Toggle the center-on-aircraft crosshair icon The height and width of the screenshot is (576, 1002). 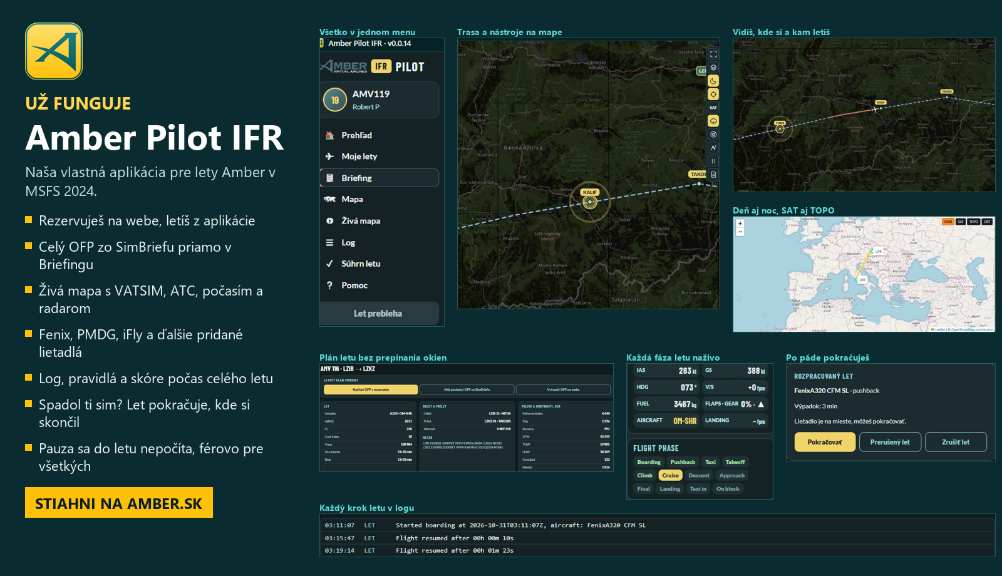click(713, 95)
